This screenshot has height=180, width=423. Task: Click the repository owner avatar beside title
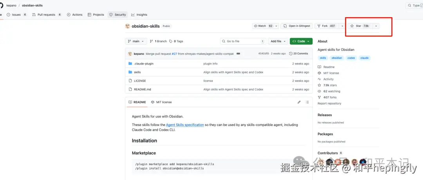[128, 26]
